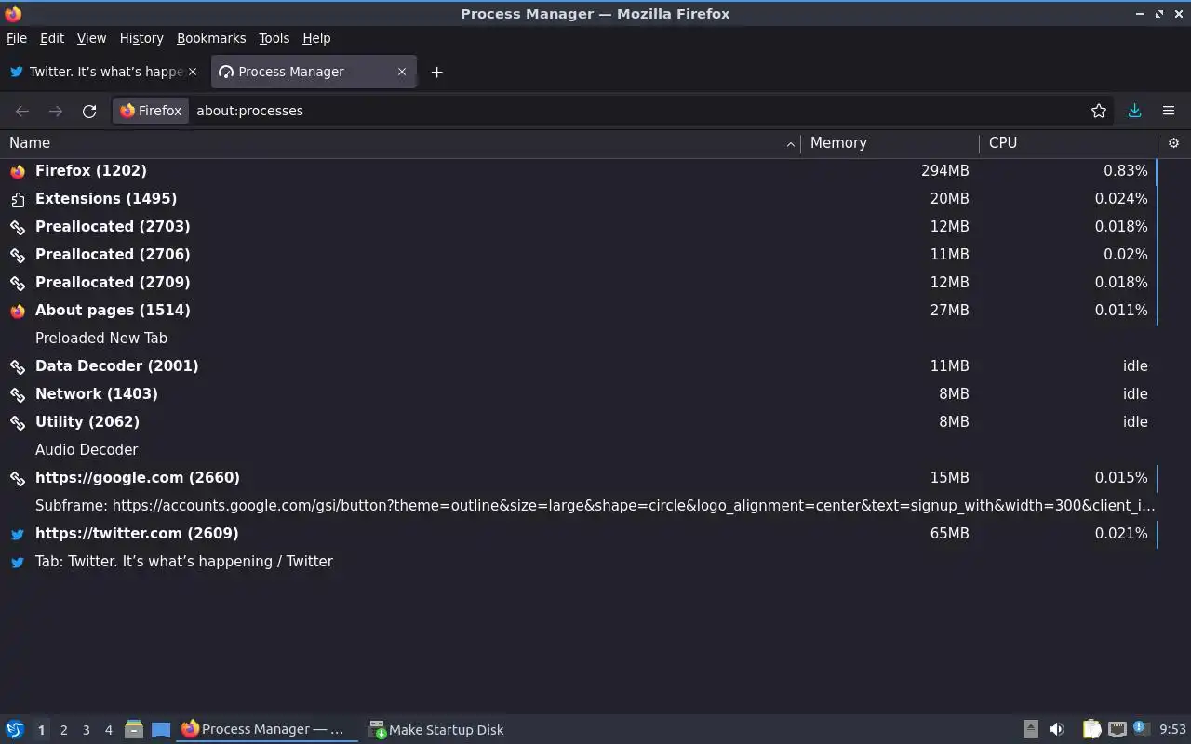
Task: Click the 'https://twitter.com (2609)' process name
Action: tap(137, 534)
